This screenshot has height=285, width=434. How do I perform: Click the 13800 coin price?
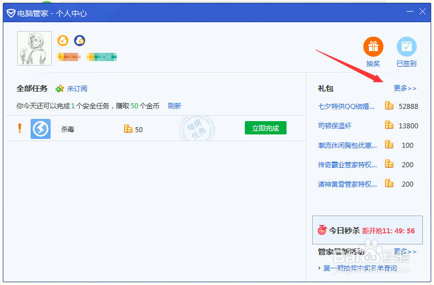pyautogui.click(x=408, y=126)
